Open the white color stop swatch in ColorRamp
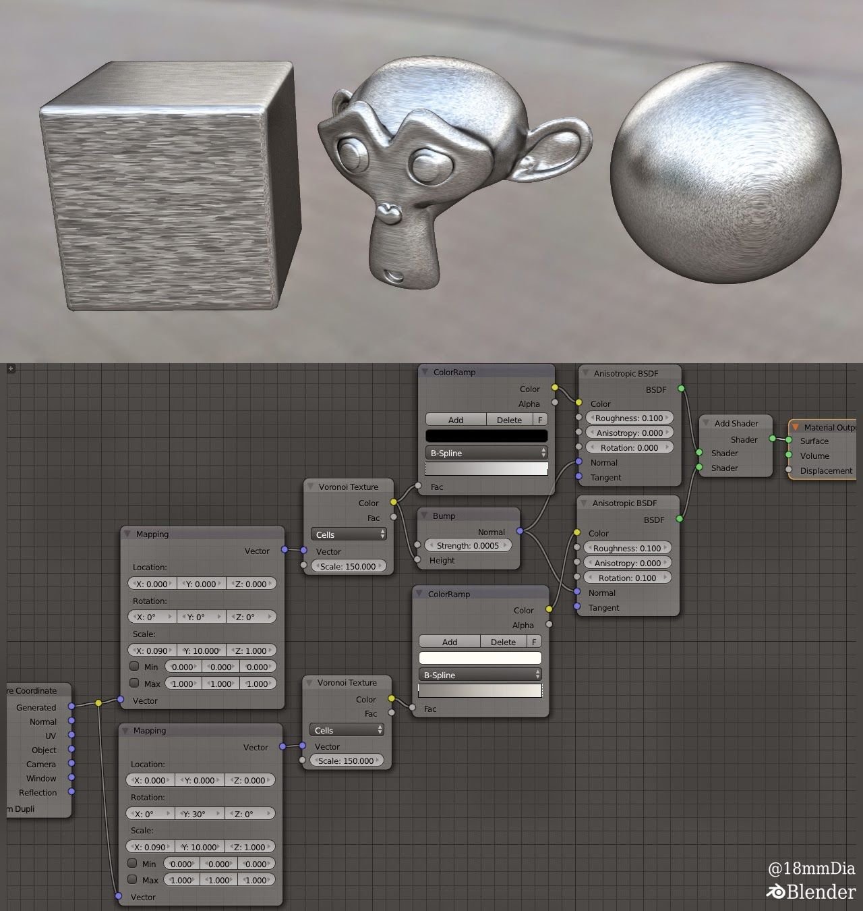This screenshot has height=911, width=863. point(480,658)
